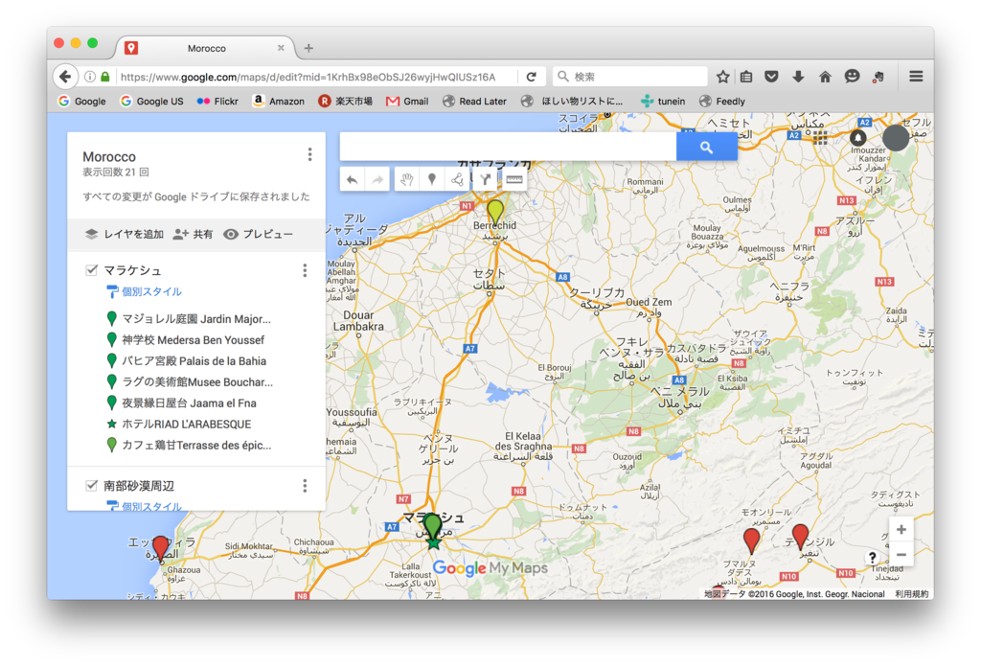
Task: Click the red marker near Boumalne Dades
Action: tap(751, 540)
